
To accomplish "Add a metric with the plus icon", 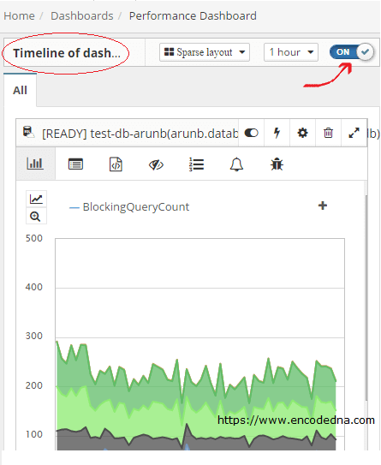I will click(323, 206).
